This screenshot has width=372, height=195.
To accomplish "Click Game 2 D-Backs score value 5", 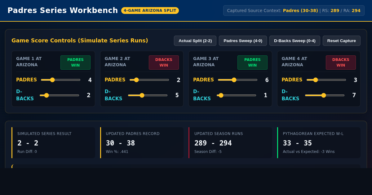I will point(177,95).
